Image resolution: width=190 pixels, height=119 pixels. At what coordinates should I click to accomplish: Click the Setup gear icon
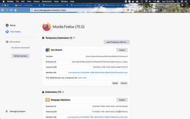[x=7, y=25]
